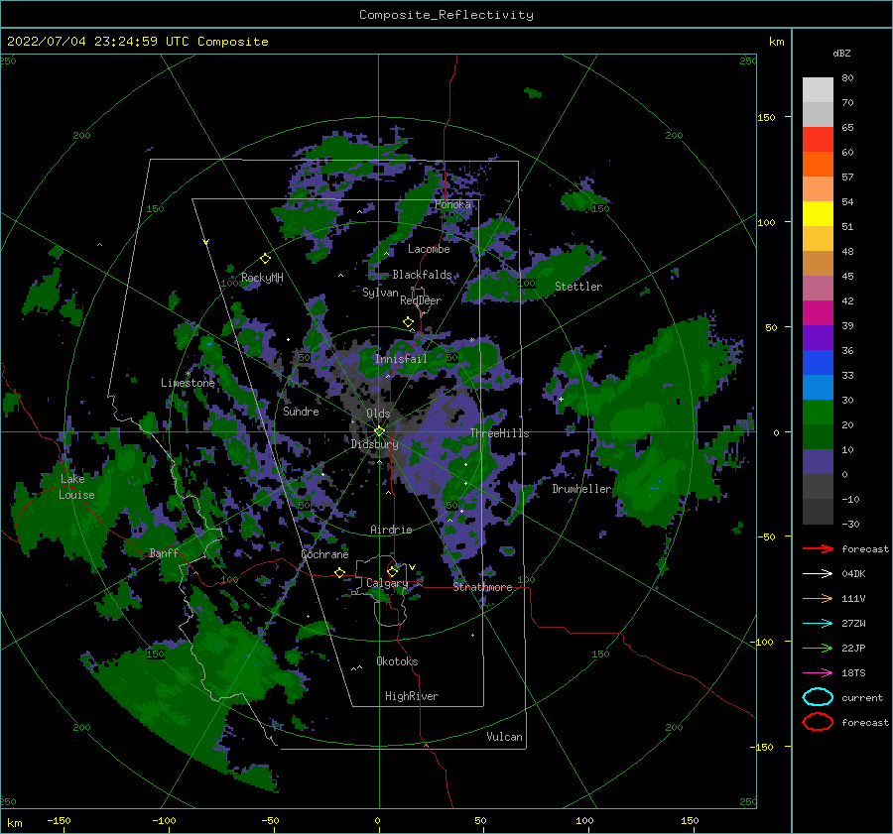This screenshot has width=893, height=834.
Task: Click the yellow diamond marker below Cochrane
Action: (340, 572)
